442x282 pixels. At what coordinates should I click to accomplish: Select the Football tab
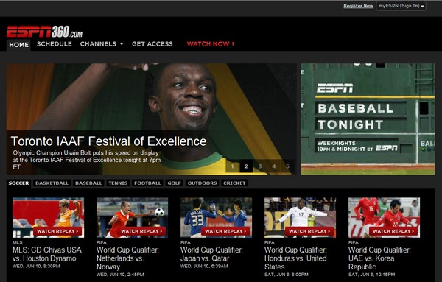pyautogui.click(x=147, y=183)
